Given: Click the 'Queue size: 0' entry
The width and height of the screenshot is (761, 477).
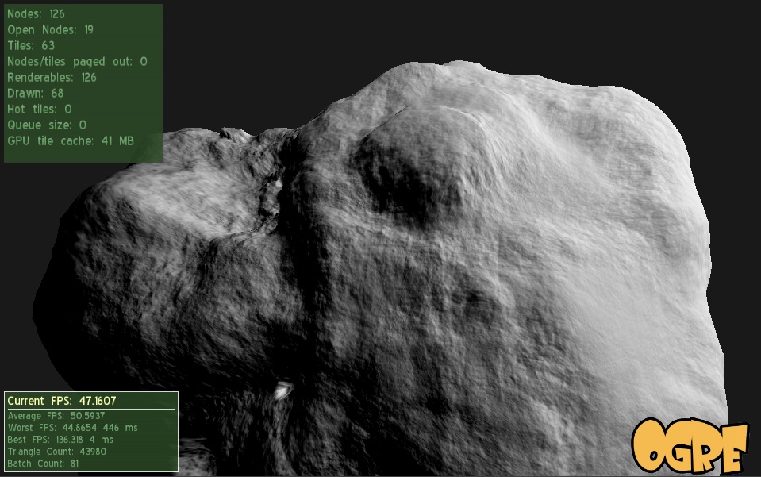Looking at the screenshot, I should 47,125.
